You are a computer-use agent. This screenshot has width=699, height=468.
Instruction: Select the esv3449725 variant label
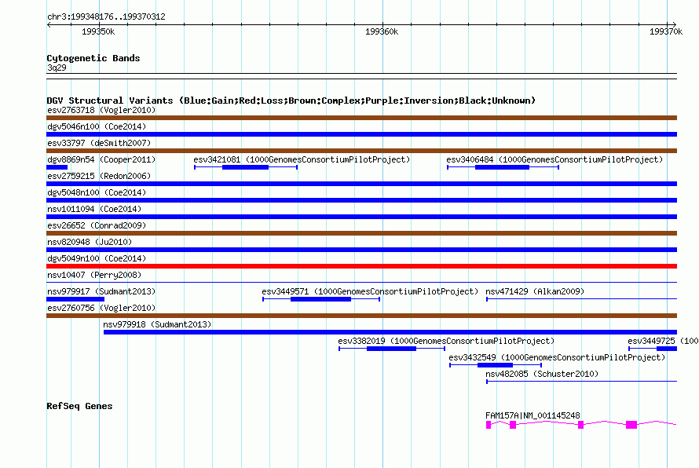point(663,341)
